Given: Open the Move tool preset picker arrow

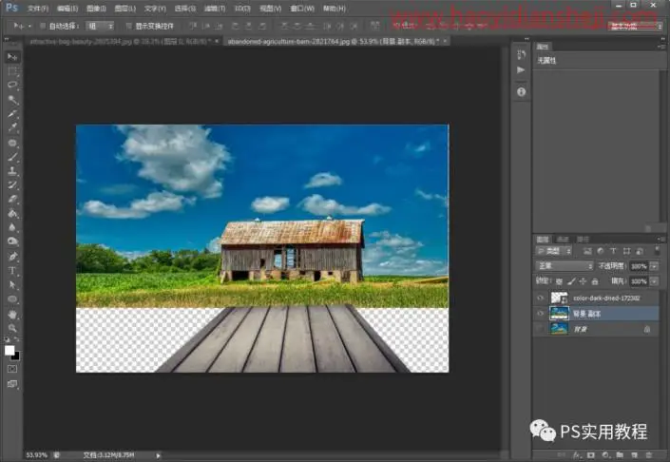Looking at the screenshot, I should point(29,26).
